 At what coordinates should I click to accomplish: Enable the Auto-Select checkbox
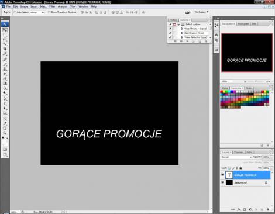[15, 12]
